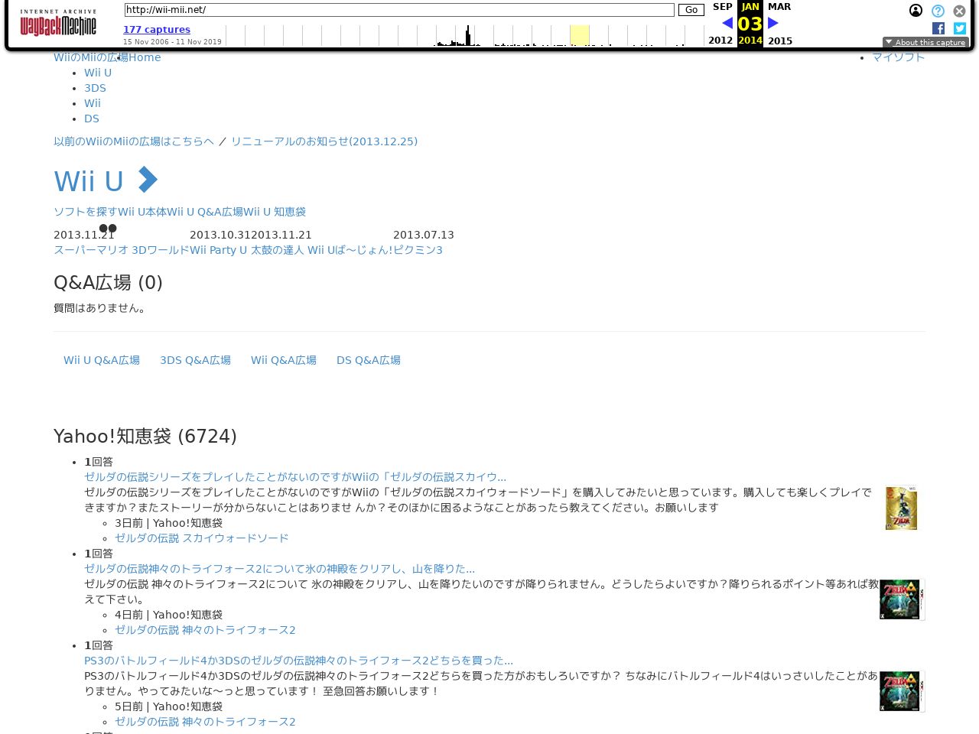Open Zelda thumbnail beside 氷の神殿 question
Image resolution: width=979 pixels, height=734 pixels.
click(x=903, y=599)
